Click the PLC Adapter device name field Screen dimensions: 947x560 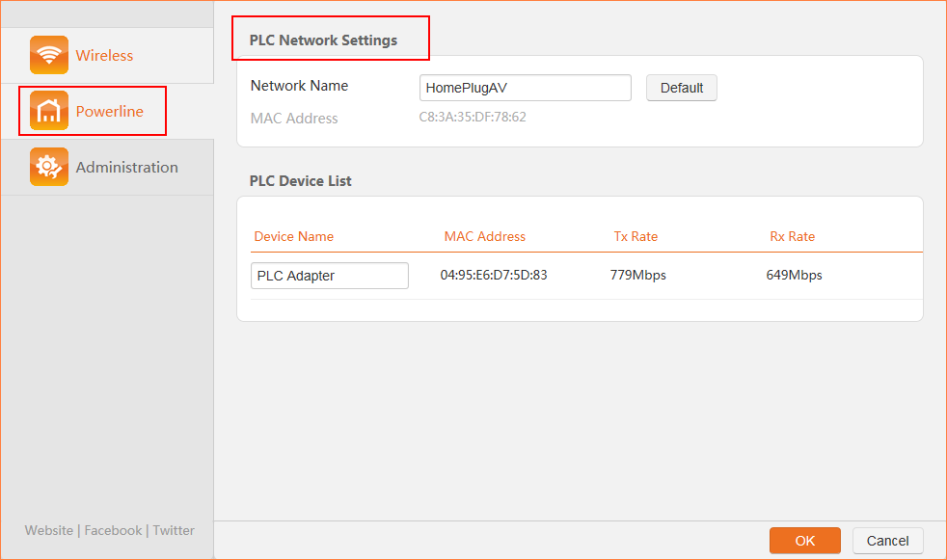[329, 276]
